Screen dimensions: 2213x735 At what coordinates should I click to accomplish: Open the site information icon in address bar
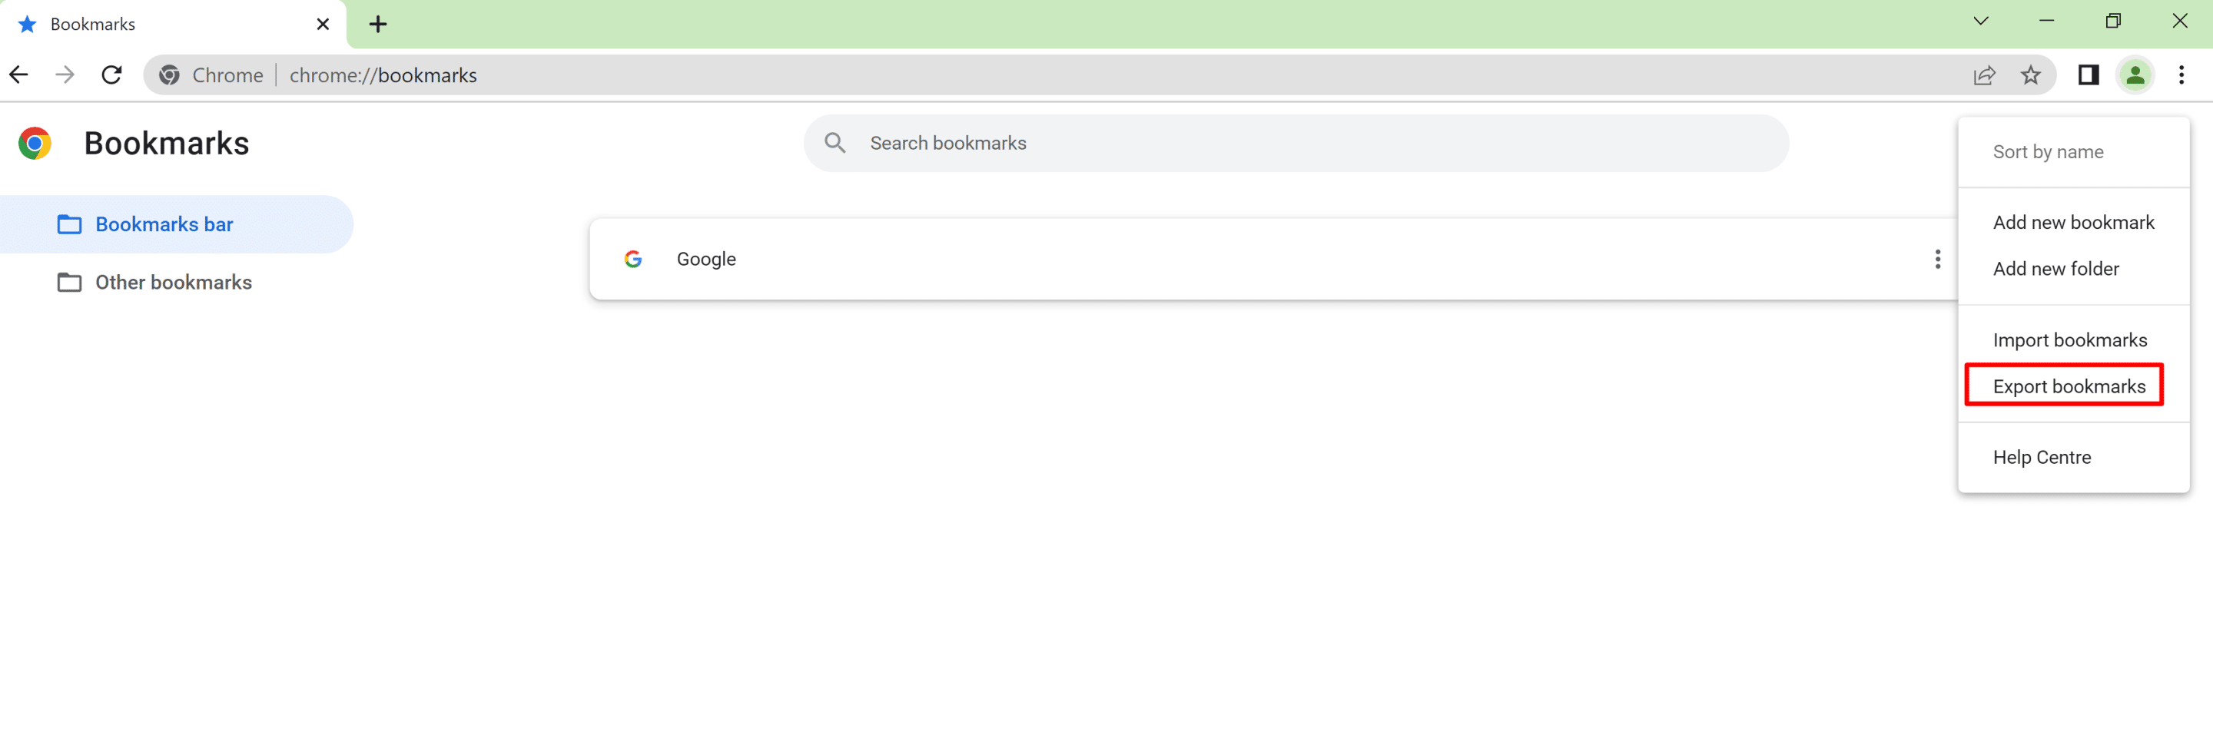(x=169, y=74)
